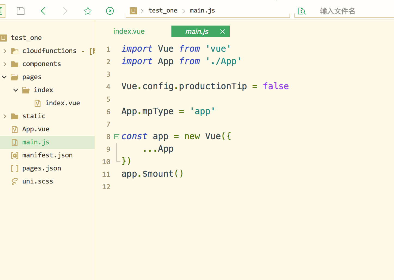Click the test_one project root icon
This screenshot has height=280, width=394.
(x=3, y=38)
